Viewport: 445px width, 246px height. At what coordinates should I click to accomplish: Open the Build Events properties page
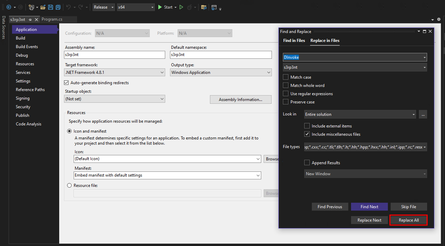27,47
